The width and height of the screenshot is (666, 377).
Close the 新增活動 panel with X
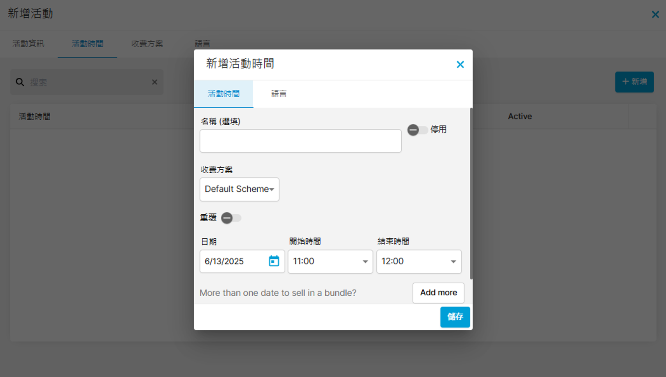[x=655, y=14]
